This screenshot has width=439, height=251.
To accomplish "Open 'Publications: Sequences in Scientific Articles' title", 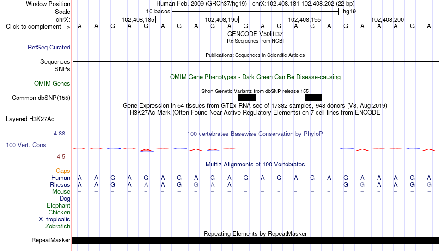I will pos(255,55).
